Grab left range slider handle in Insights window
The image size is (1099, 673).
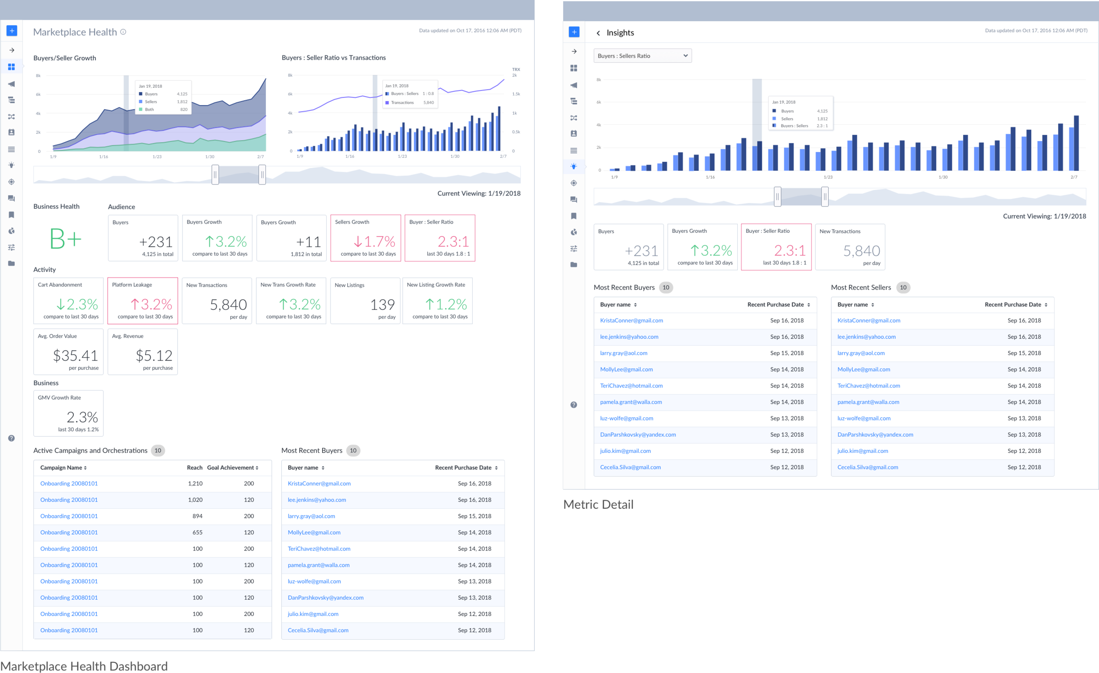coord(777,196)
